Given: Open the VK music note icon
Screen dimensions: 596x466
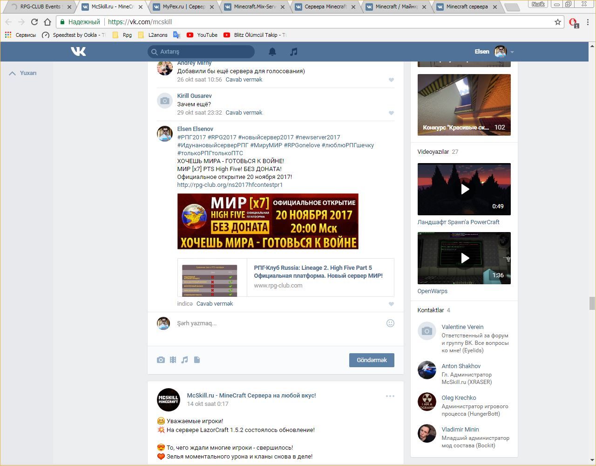Looking at the screenshot, I should (x=293, y=52).
